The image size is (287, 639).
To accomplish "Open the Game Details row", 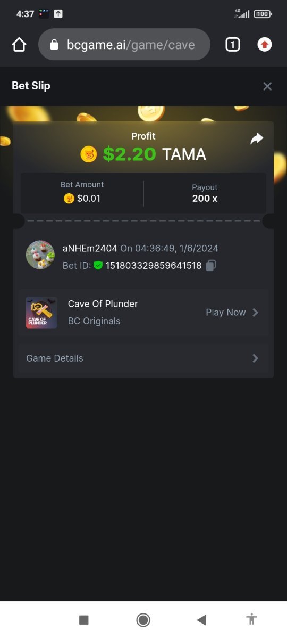I will point(143,358).
